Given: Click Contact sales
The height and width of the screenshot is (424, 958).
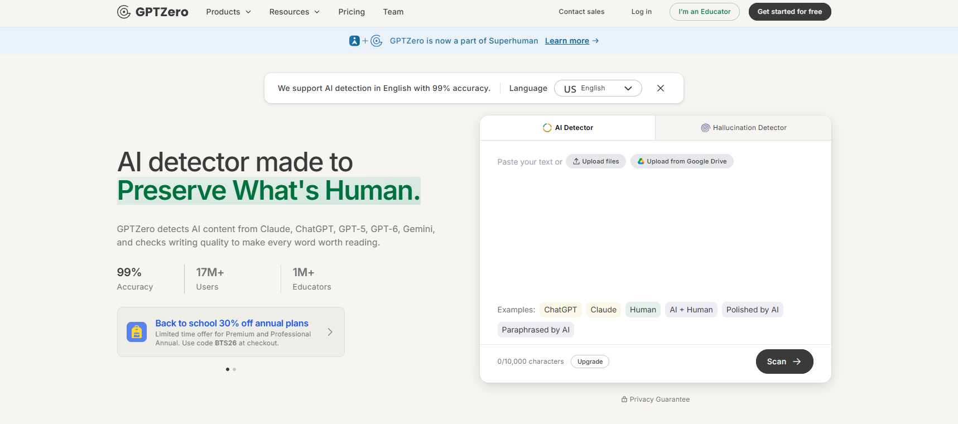Looking at the screenshot, I should tap(581, 12).
